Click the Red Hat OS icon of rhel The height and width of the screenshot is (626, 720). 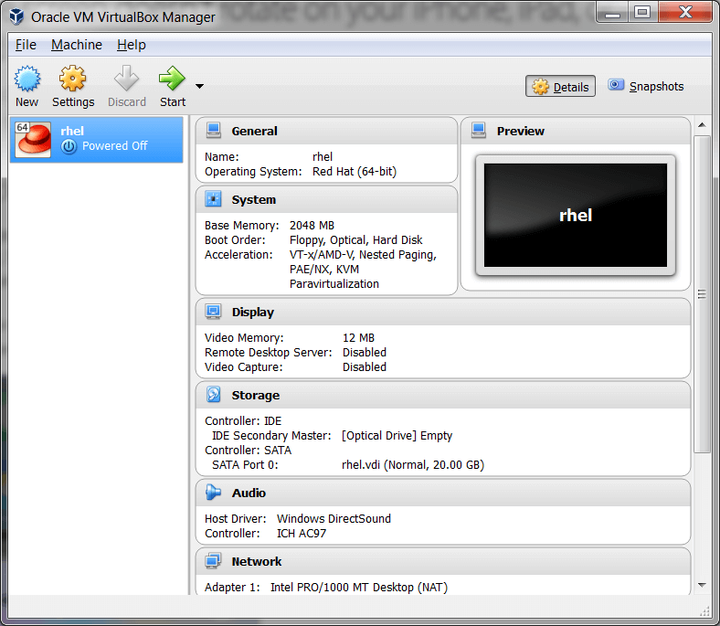click(33, 140)
